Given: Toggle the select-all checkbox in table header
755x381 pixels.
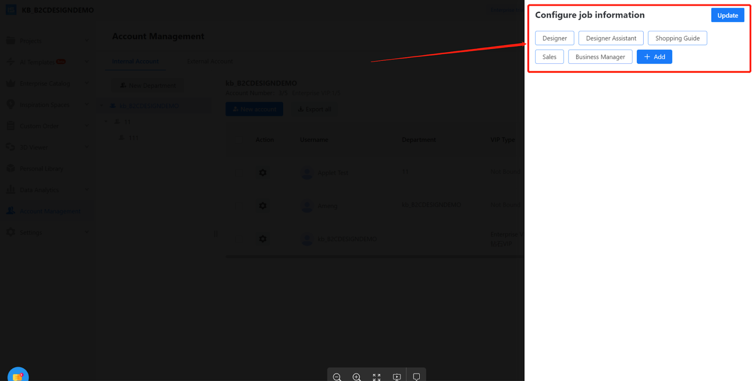Looking at the screenshot, I should tap(238, 140).
